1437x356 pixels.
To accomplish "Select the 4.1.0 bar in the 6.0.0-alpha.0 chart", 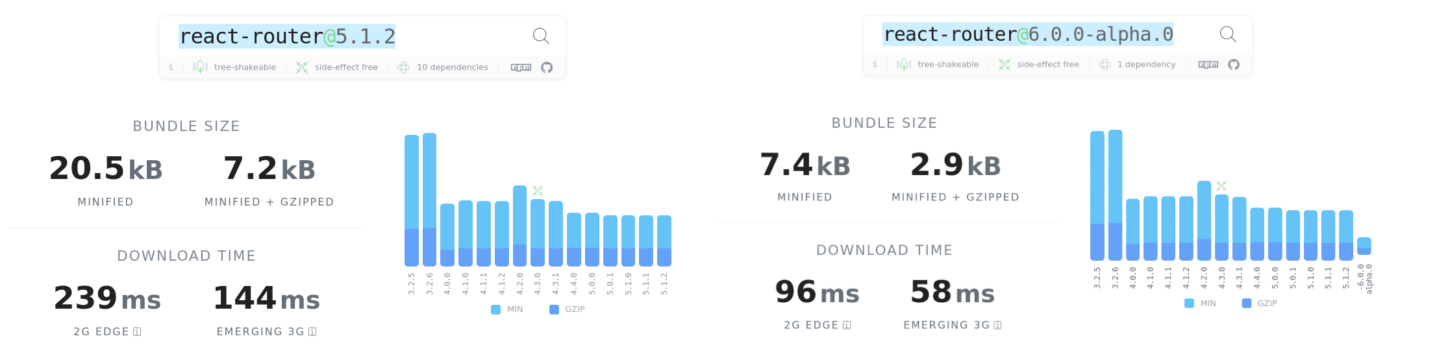I will pos(1151,228).
